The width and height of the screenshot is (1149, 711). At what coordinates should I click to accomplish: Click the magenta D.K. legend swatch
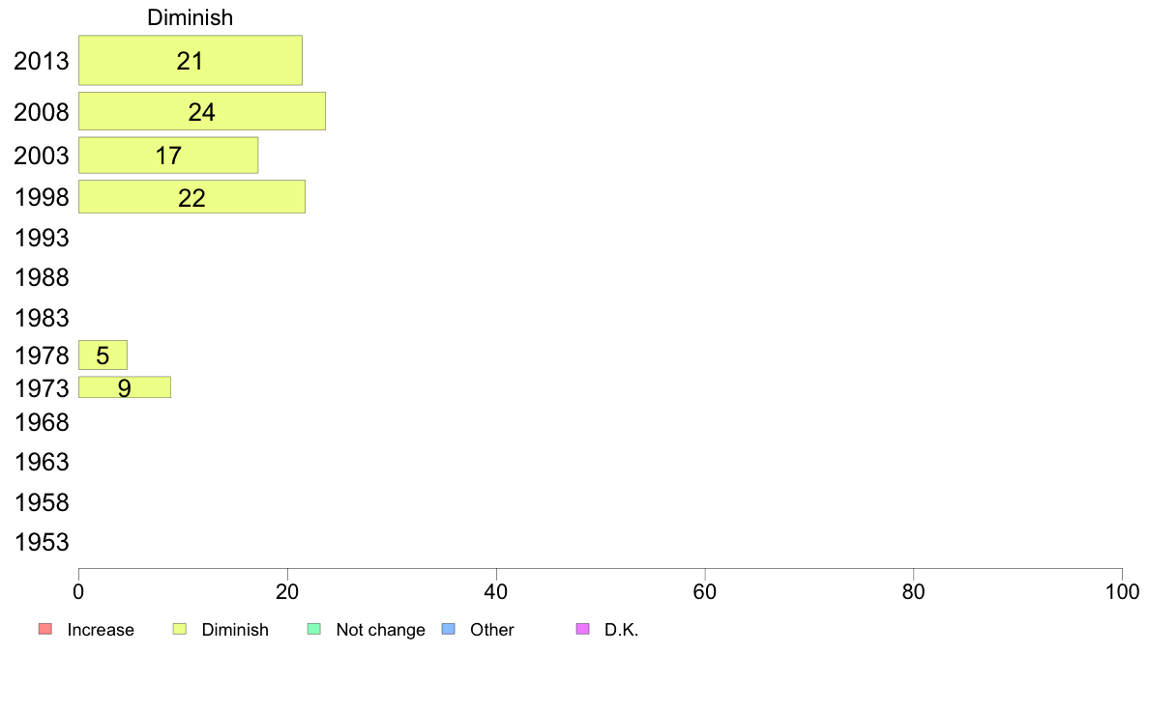click(x=582, y=630)
